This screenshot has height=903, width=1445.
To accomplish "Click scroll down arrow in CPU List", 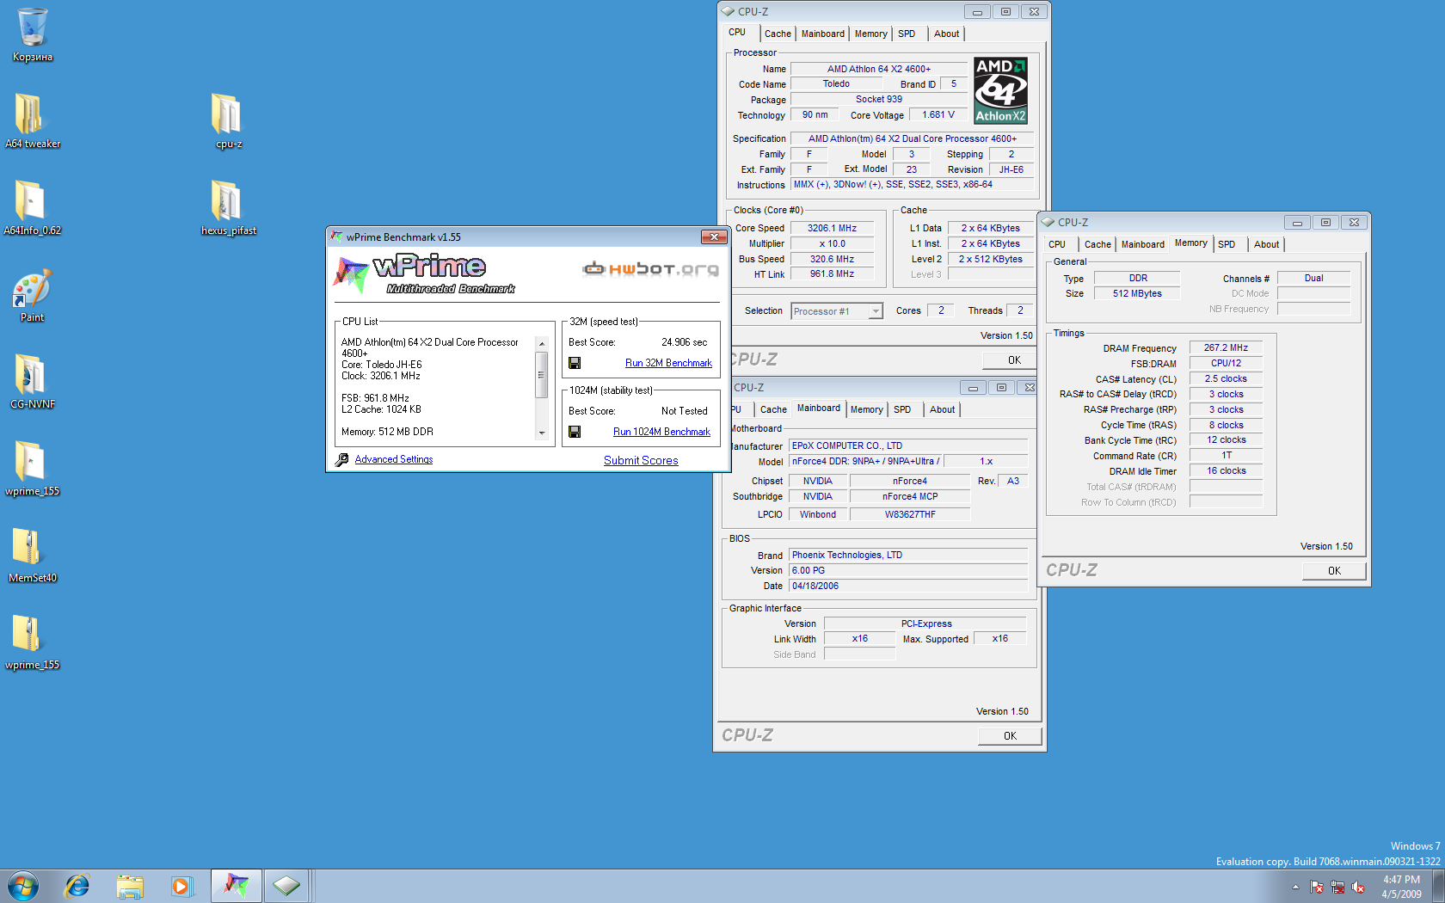I will (542, 433).
